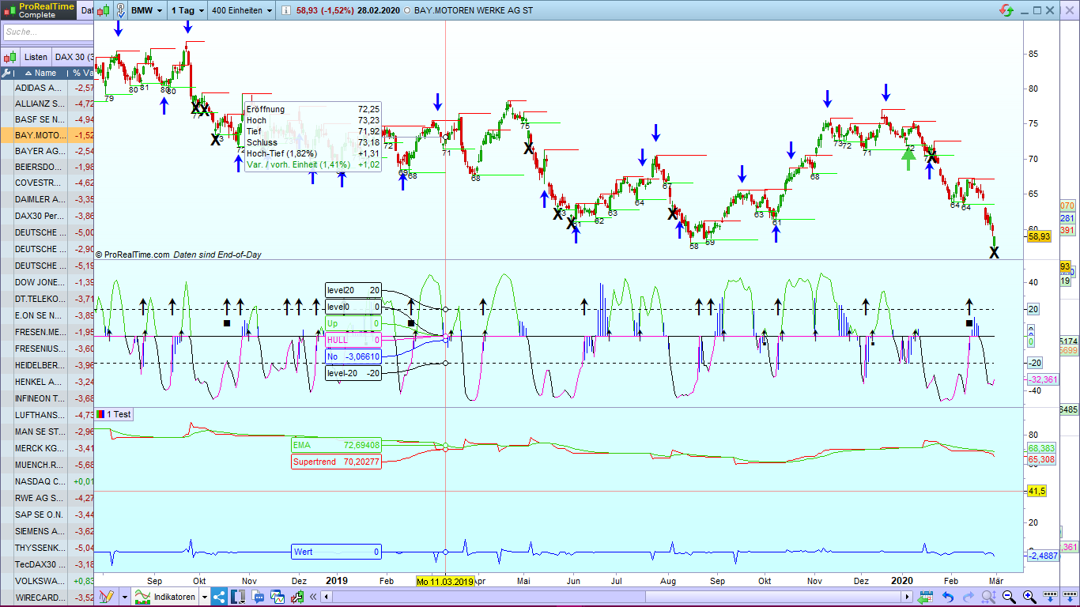This screenshot has width=1080, height=607.
Task: Click the Wert 0 value label
Action: 336,552
